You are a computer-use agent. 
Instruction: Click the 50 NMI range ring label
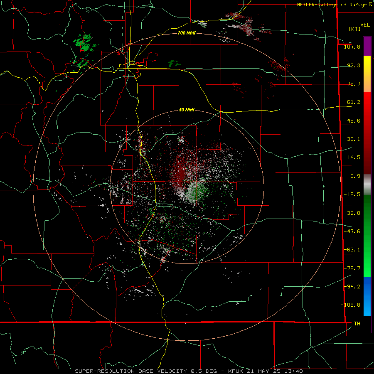coord(187,110)
